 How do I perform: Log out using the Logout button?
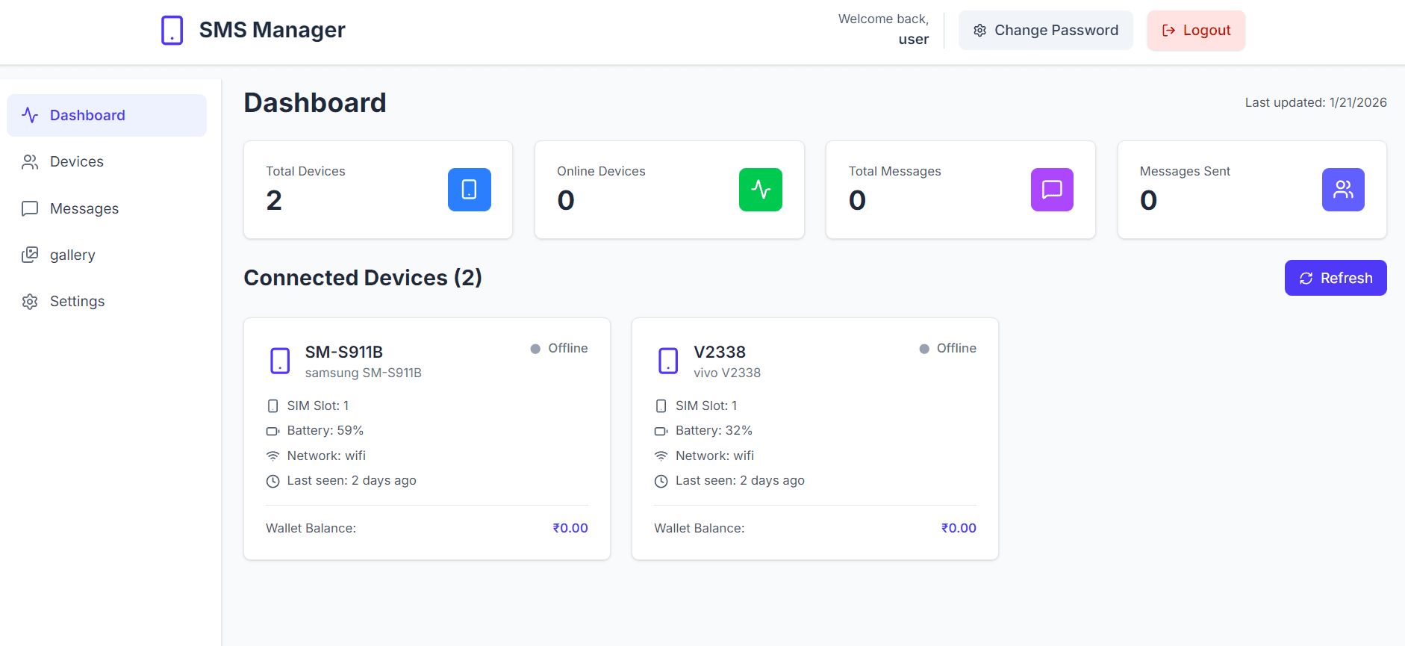pyautogui.click(x=1195, y=31)
